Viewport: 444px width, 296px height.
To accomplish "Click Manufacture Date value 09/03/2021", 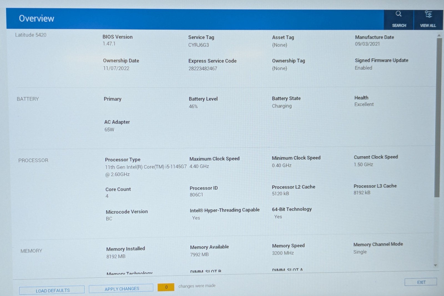I will (x=367, y=44).
